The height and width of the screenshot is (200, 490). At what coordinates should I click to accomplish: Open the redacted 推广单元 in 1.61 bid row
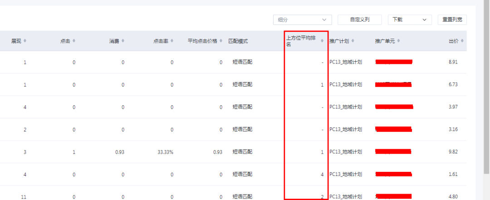click(x=393, y=174)
